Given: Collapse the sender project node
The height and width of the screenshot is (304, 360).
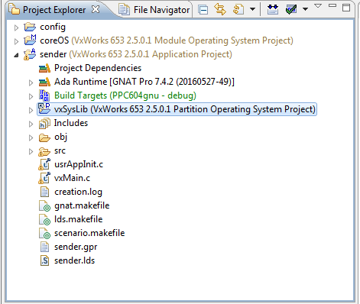Looking at the screenshot, I should [16, 55].
